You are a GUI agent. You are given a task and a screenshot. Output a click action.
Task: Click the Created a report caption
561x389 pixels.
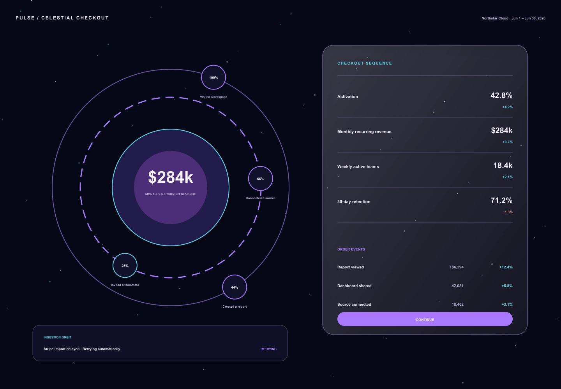point(235,307)
